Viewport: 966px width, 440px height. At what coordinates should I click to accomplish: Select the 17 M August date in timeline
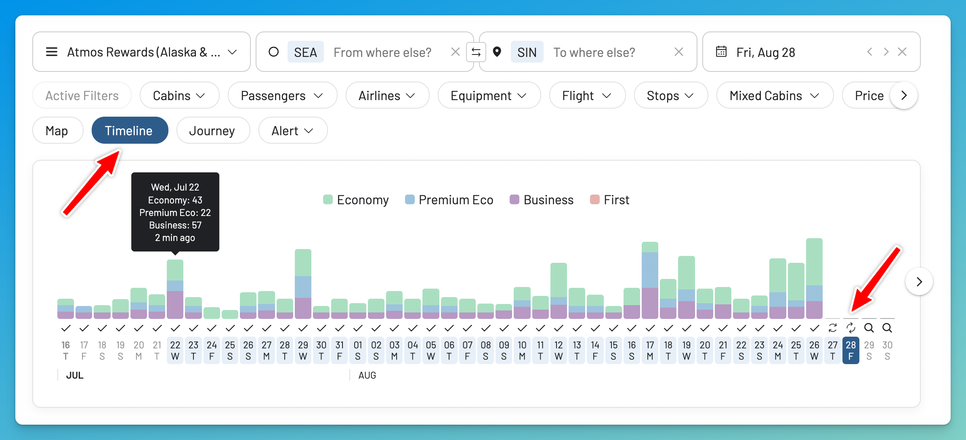coord(650,350)
